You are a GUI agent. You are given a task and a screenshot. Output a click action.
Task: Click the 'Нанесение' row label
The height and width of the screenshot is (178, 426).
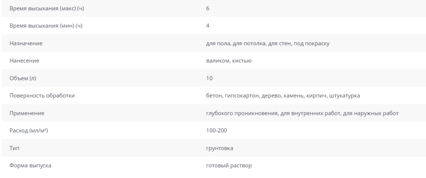point(24,61)
